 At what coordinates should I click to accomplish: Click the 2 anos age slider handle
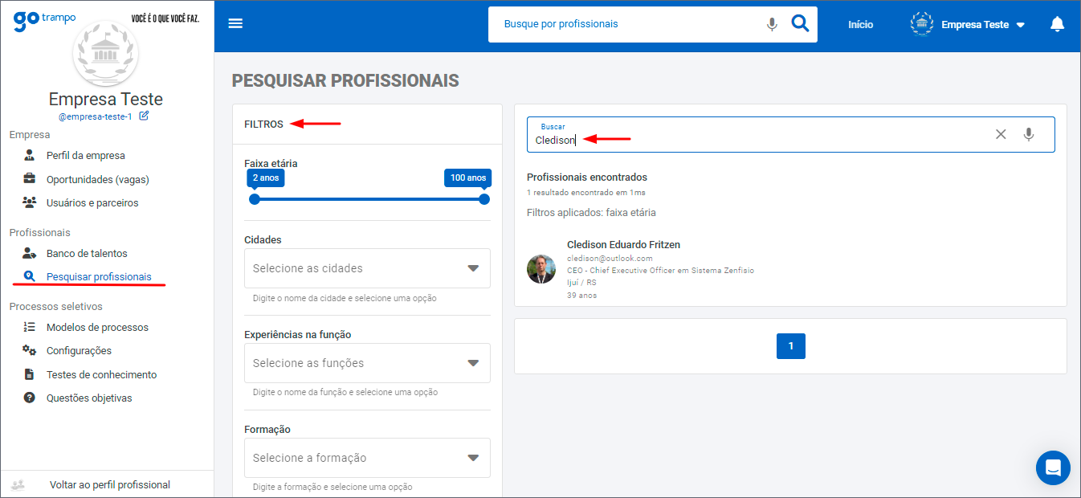pyautogui.click(x=255, y=199)
